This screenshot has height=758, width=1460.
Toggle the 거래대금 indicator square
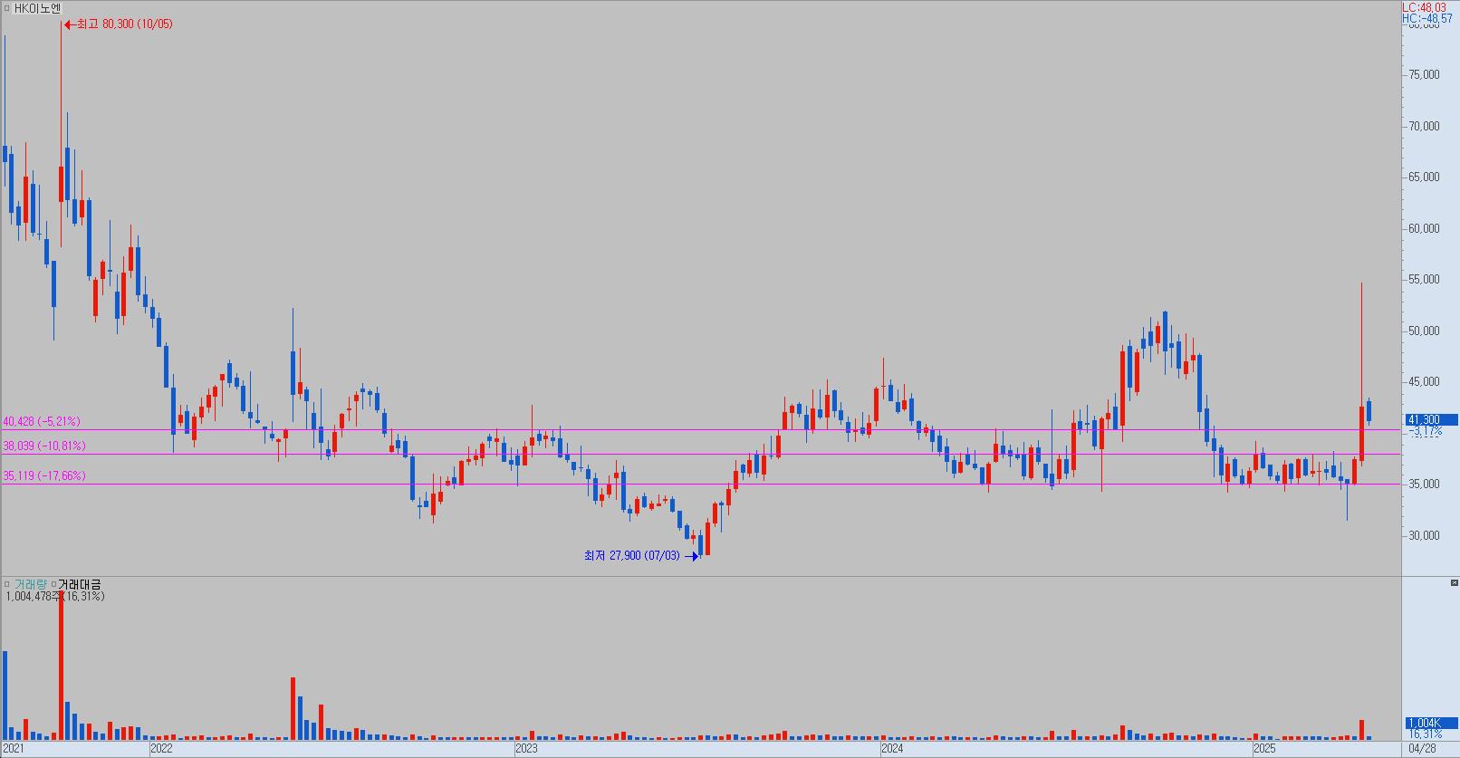coord(53,584)
